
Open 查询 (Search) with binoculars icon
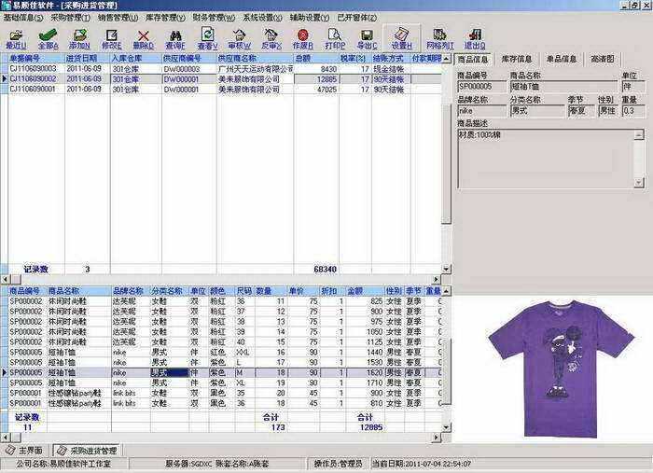tap(176, 39)
